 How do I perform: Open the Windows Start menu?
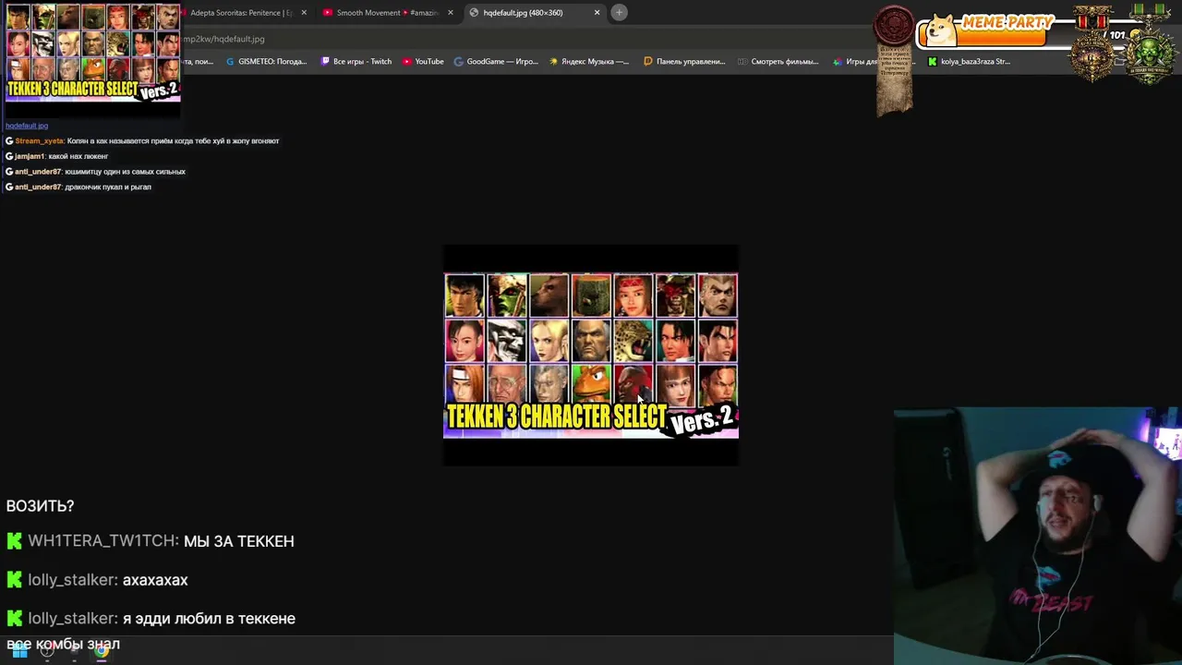(x=19, y=651)
